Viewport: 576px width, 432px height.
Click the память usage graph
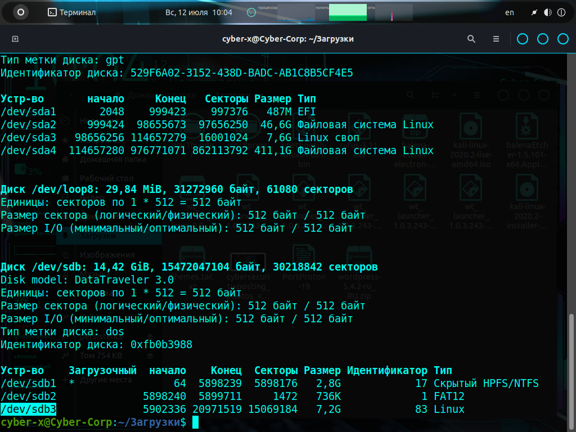348,13
